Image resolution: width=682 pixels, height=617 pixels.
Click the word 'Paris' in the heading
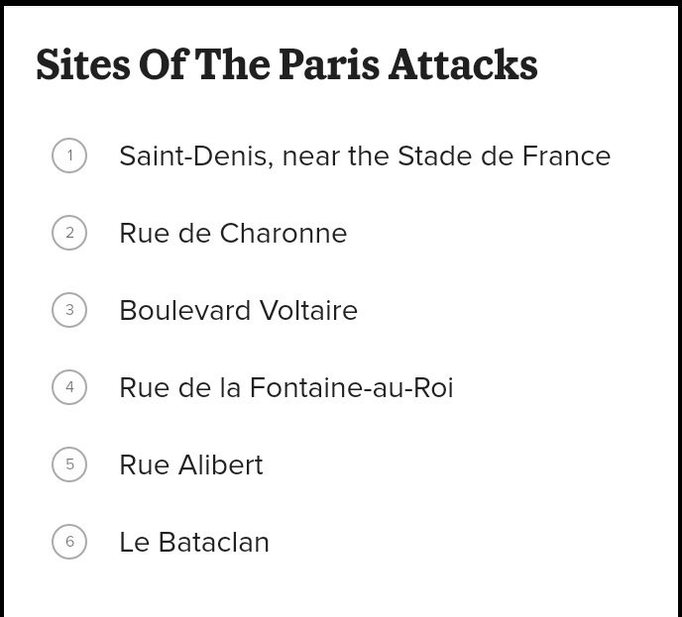click(329, 64)
